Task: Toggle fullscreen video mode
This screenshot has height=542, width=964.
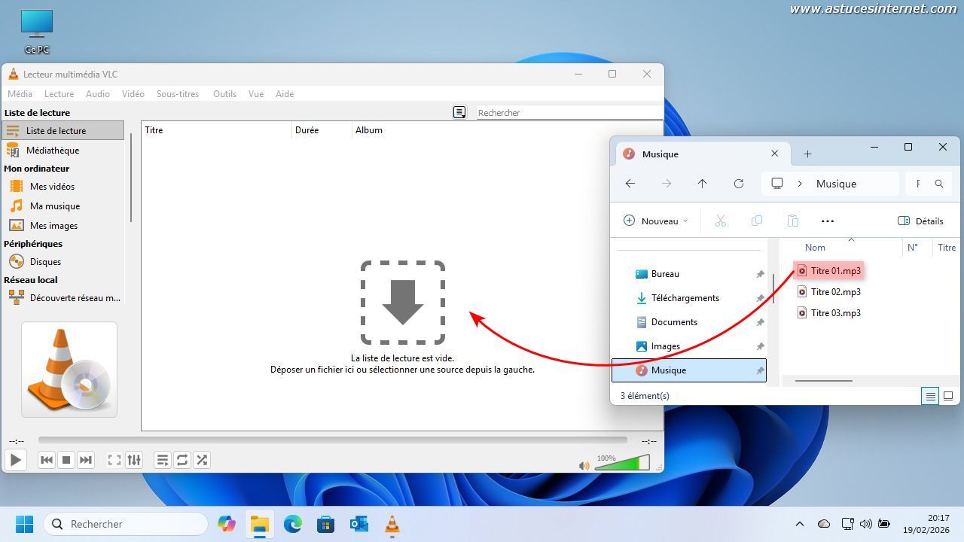Action: 114,460
